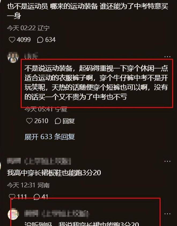The image size is (177, 226).
Task: Tap timestamp 今天 12:31 河南
Action: click(x=28, y=185)
